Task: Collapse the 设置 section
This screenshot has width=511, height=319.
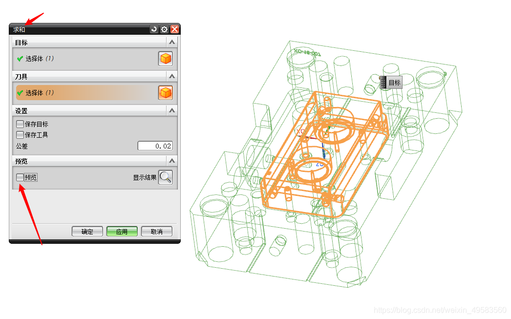Action: click(172, 111)
